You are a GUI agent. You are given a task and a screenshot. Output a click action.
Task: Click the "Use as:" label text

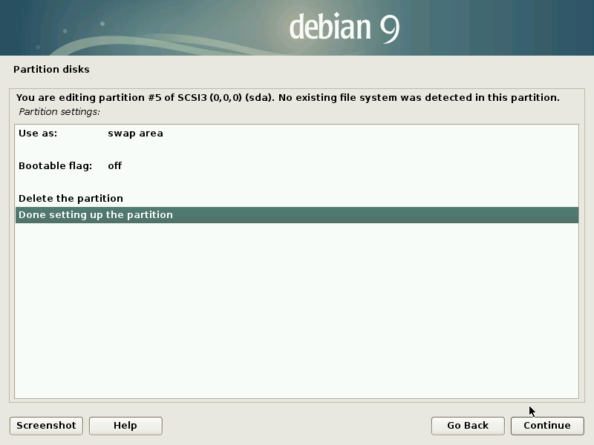click(x=38, y=133)
